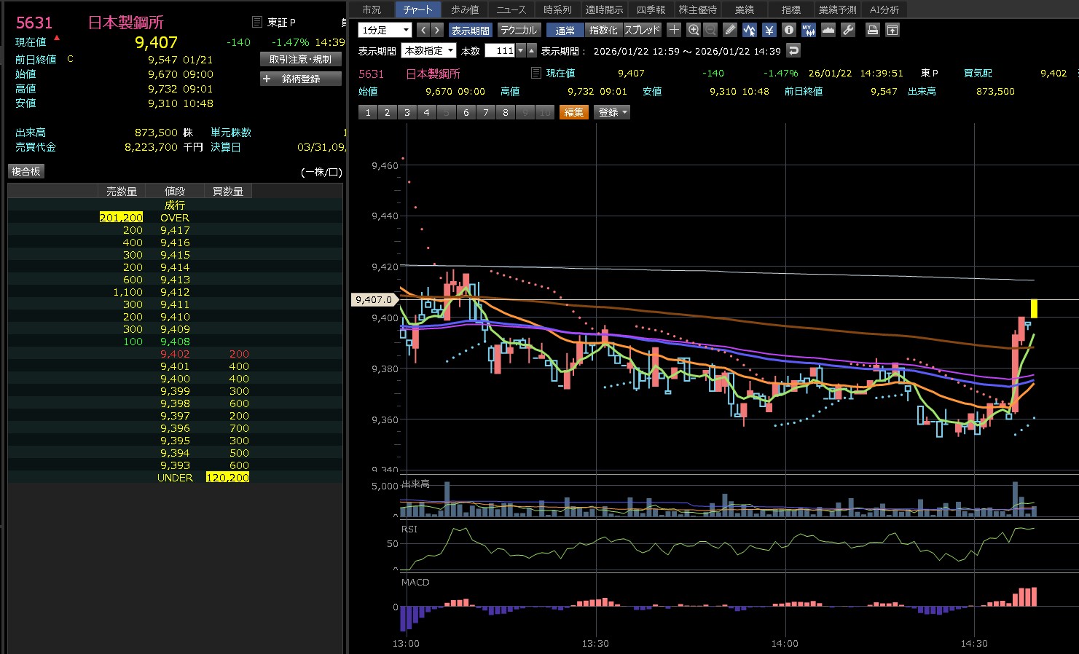Switch chart mode to 指数化

(x=603, y=31)
